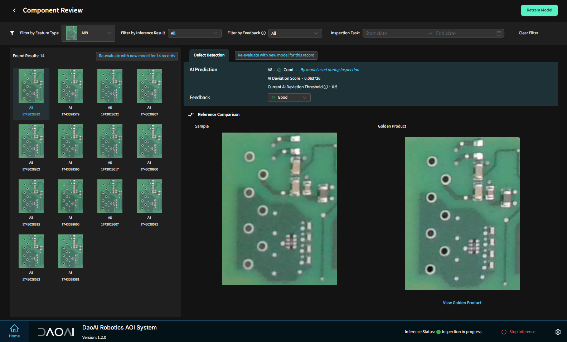
Task: Switch to the Defect Detection tab
Action: click(209, 55)
